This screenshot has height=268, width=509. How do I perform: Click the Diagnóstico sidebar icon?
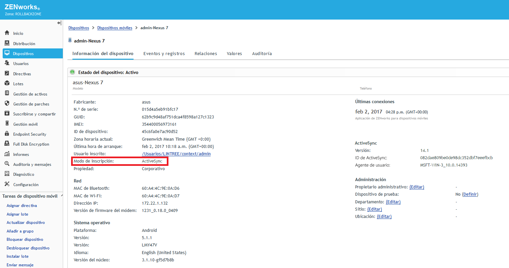tap(7, 174)
